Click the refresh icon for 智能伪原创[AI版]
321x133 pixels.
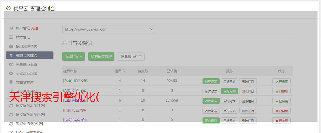[11, 124]
